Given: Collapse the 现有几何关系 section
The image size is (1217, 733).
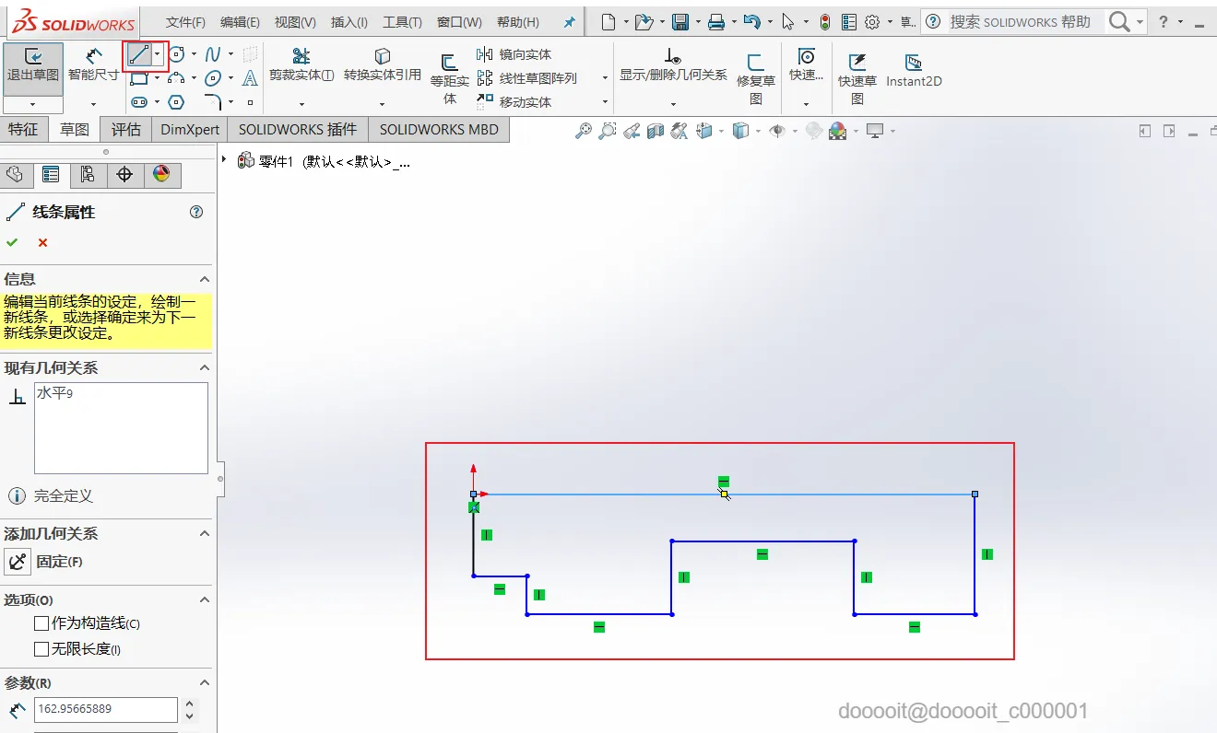Looking at the screenshot, I should tap(204, 368).
